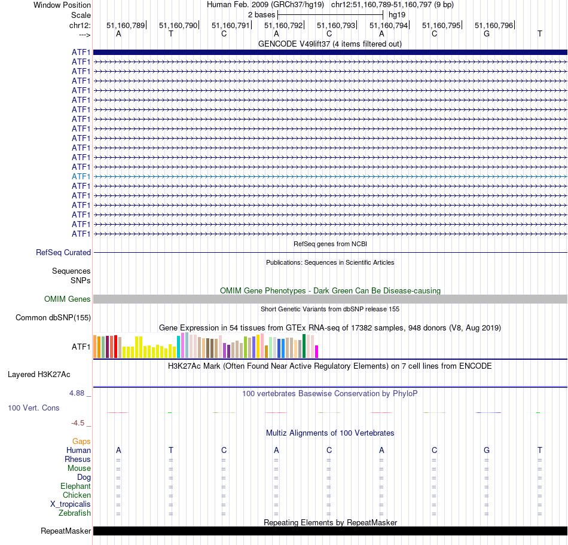Screen dimensions: 568x545
Task: Select the Zebrafish species row label
Action: click(x=75, y=513)
